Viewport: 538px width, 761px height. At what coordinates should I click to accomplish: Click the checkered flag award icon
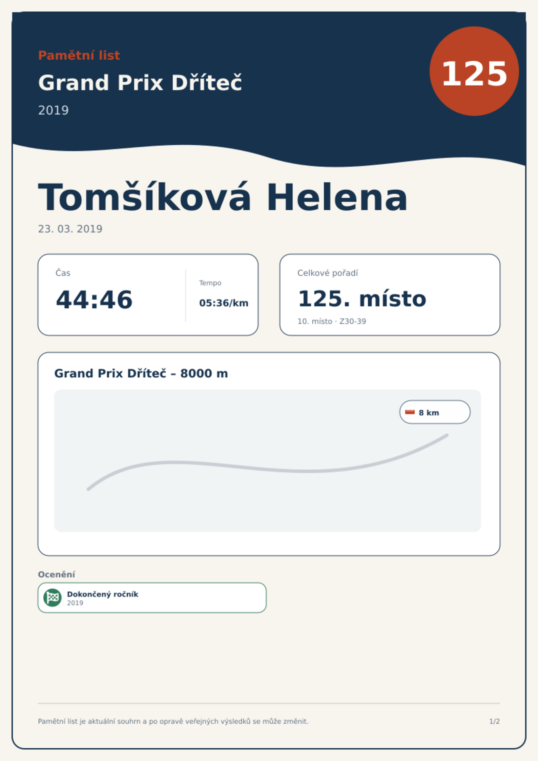point(53,597)
